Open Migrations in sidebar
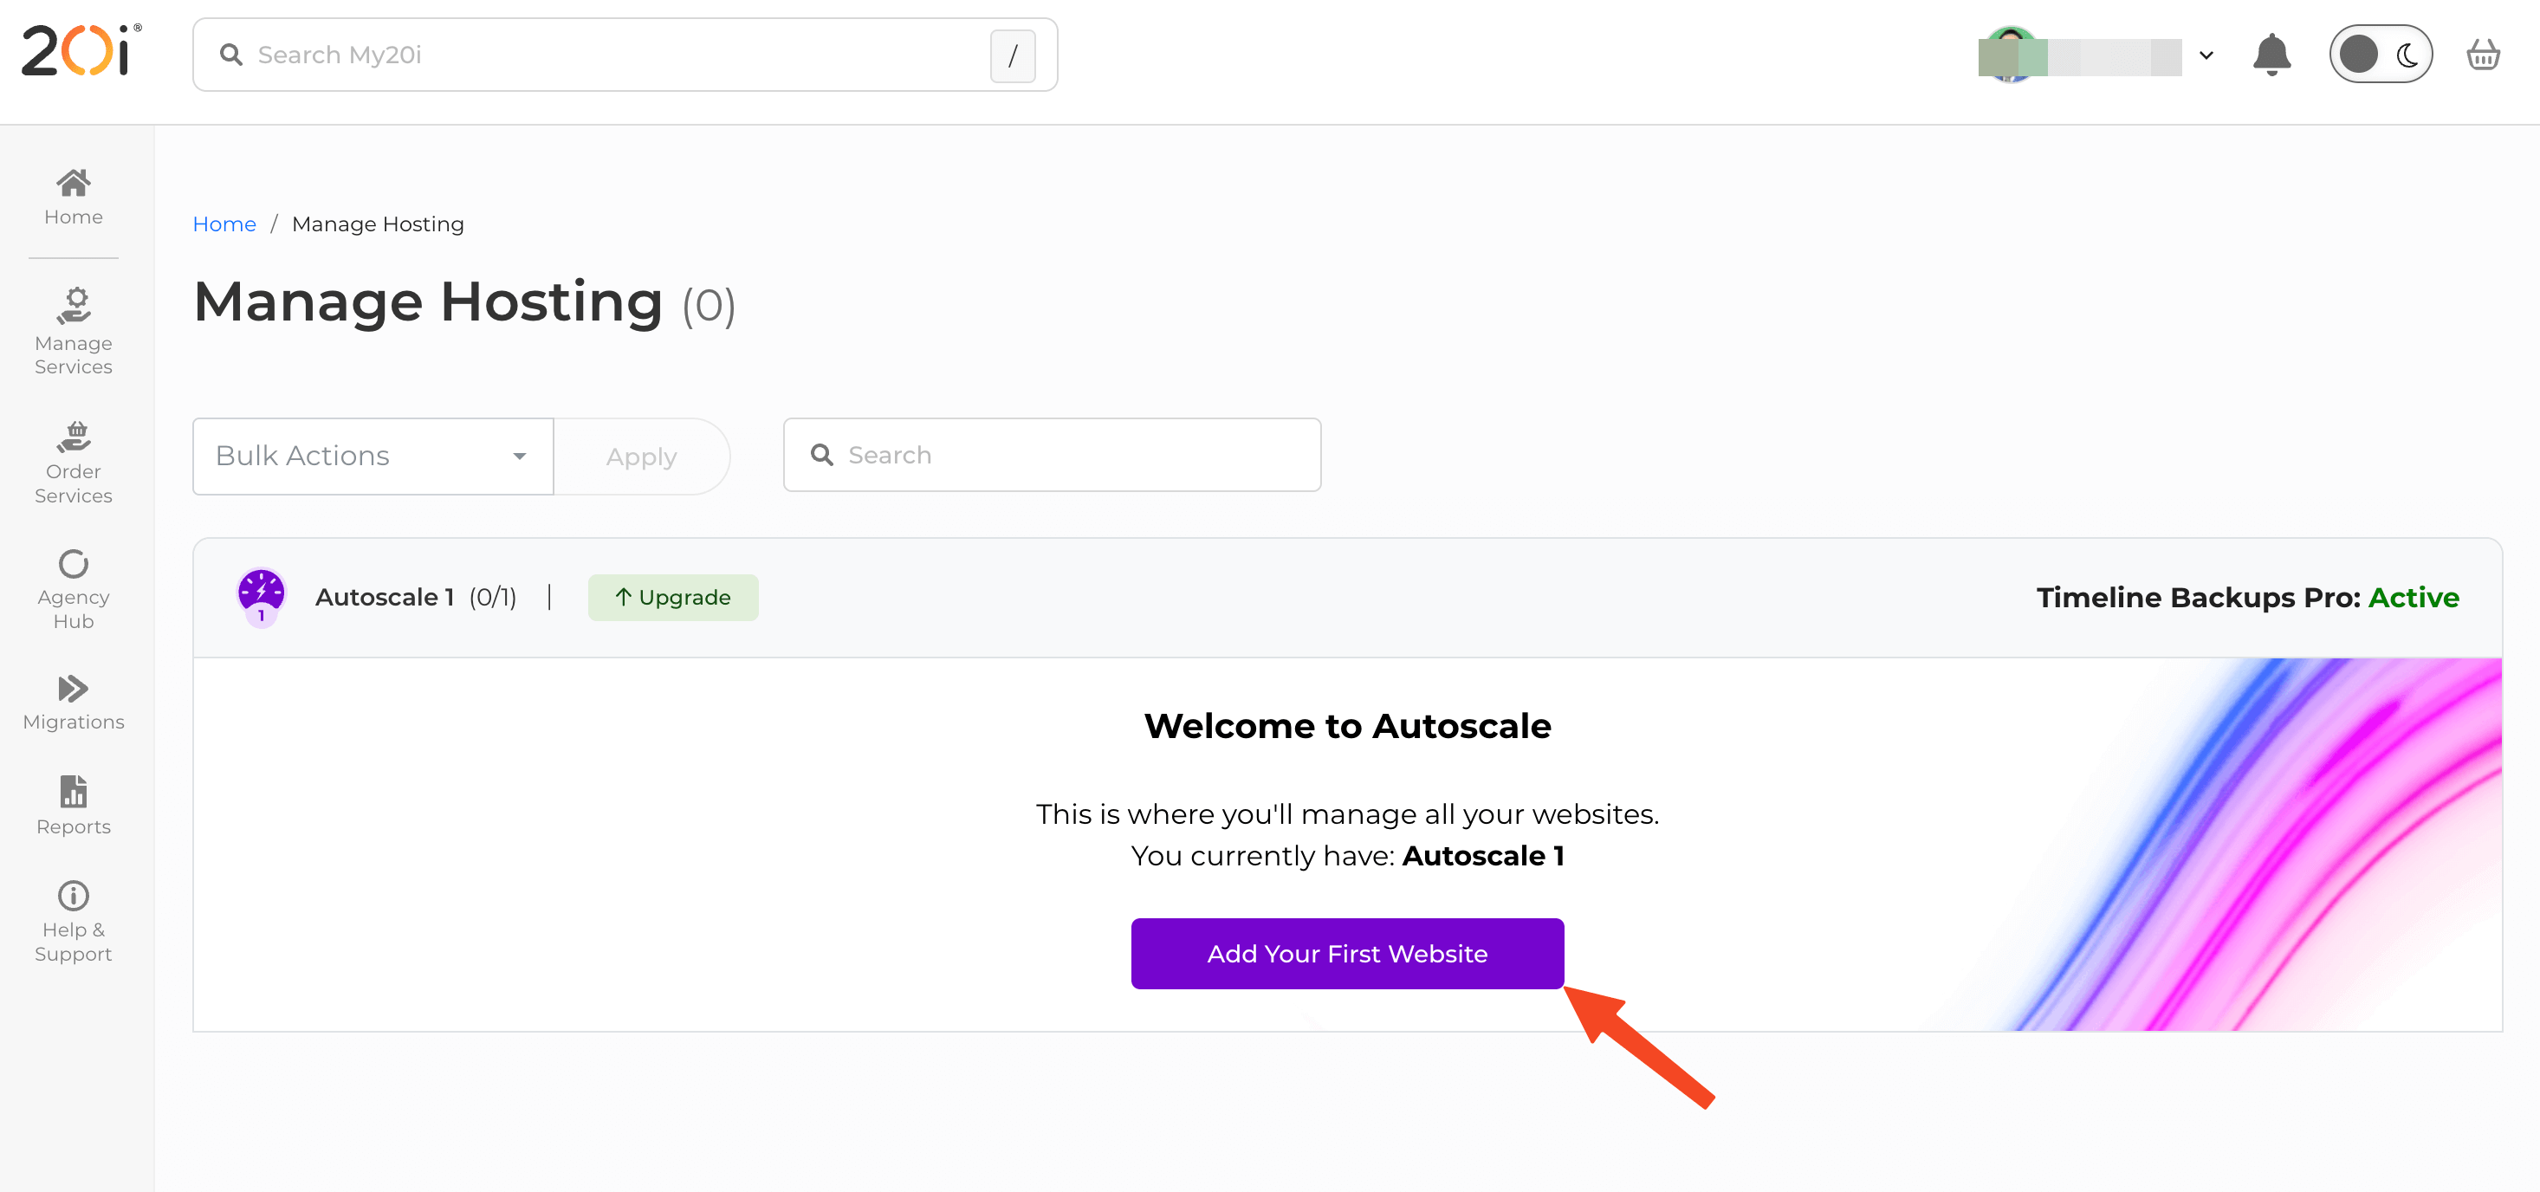The width and height of the screenshot is (2540, 1192). [73, 703]
